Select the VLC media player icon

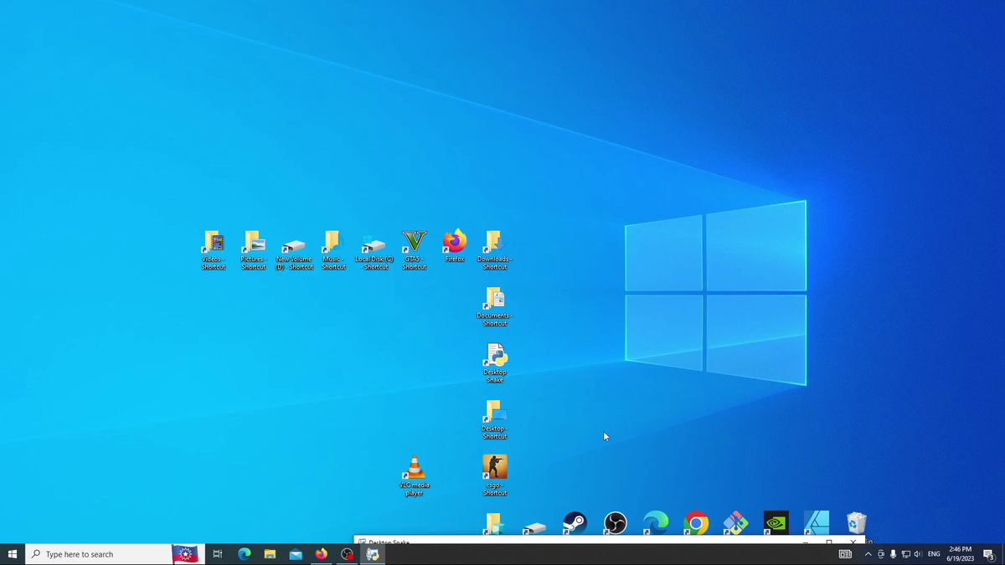414,476
